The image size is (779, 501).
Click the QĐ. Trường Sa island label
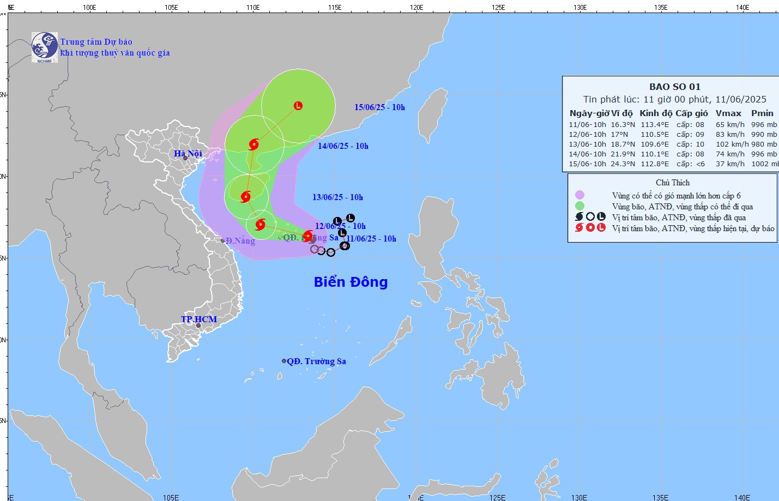(x=316, y=361)
